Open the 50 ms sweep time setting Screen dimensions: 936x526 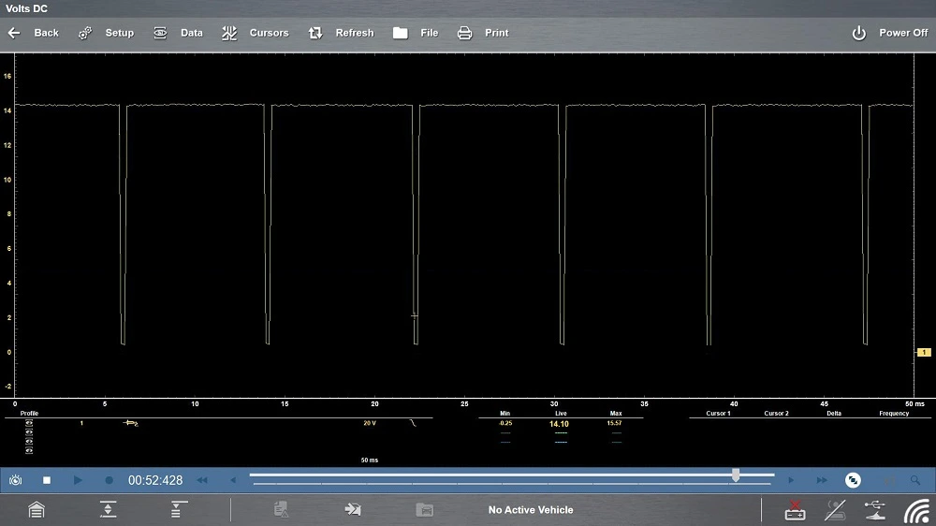pos(370,460)
